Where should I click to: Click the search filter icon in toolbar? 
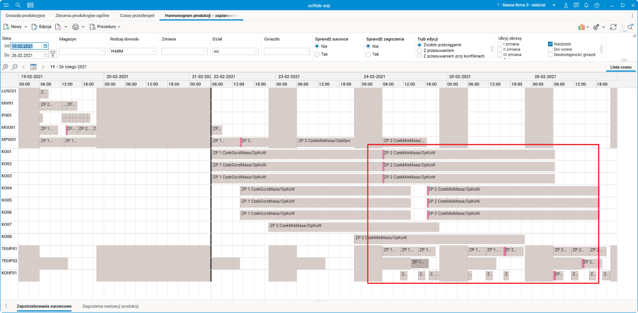tap(630, 27)
